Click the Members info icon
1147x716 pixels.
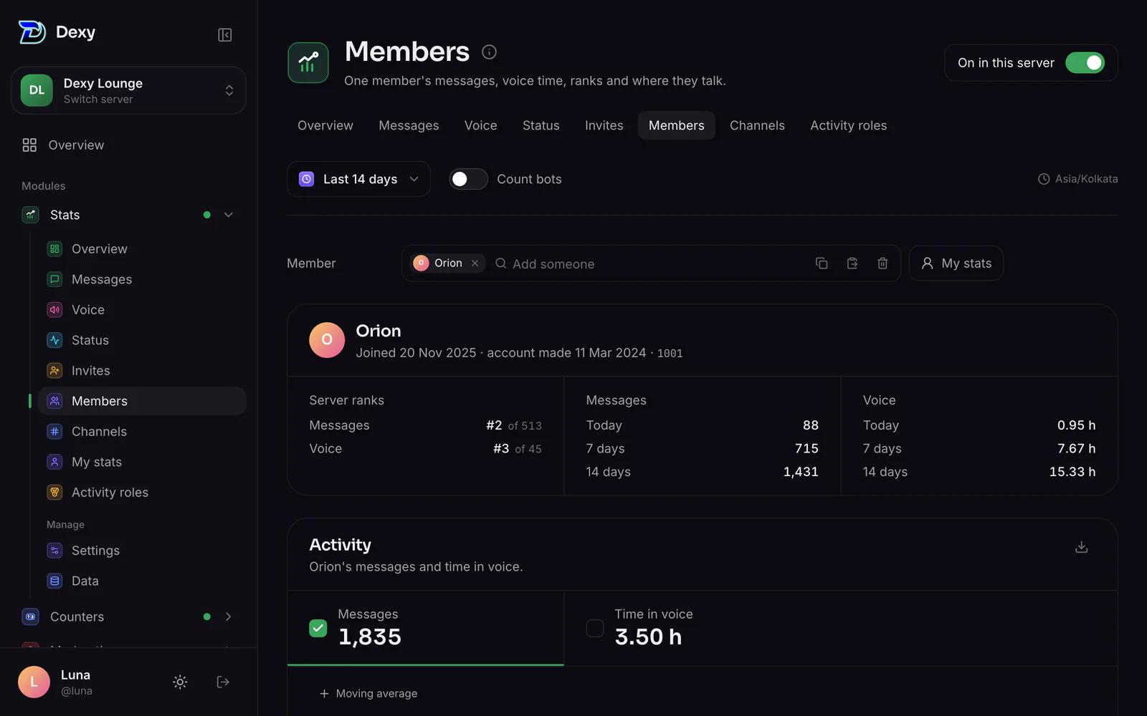(x=489, y=52)
